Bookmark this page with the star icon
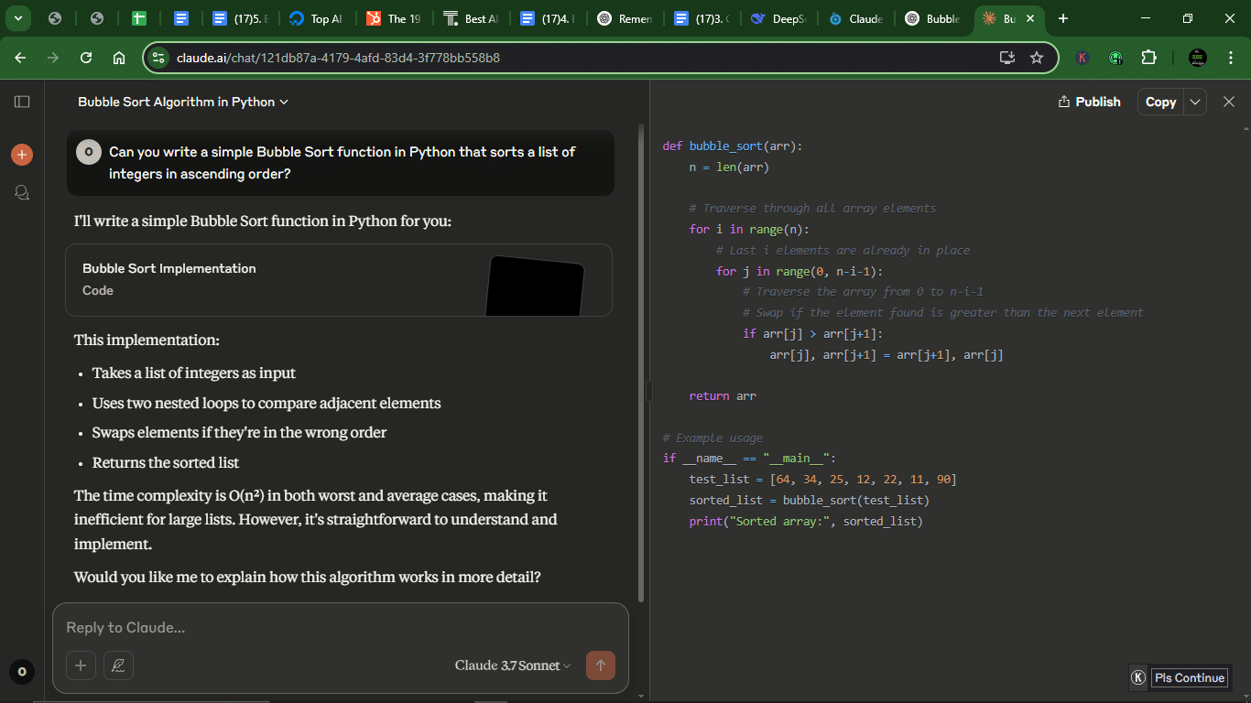 1037,58
